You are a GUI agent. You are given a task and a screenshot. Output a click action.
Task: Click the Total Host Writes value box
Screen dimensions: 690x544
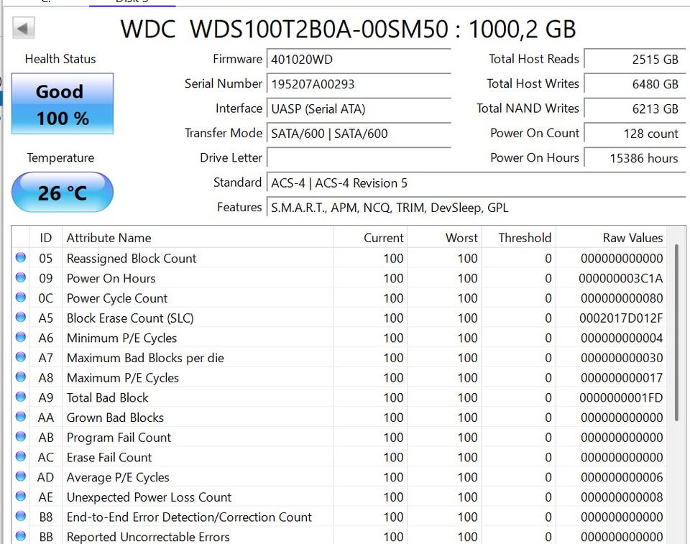635,84
